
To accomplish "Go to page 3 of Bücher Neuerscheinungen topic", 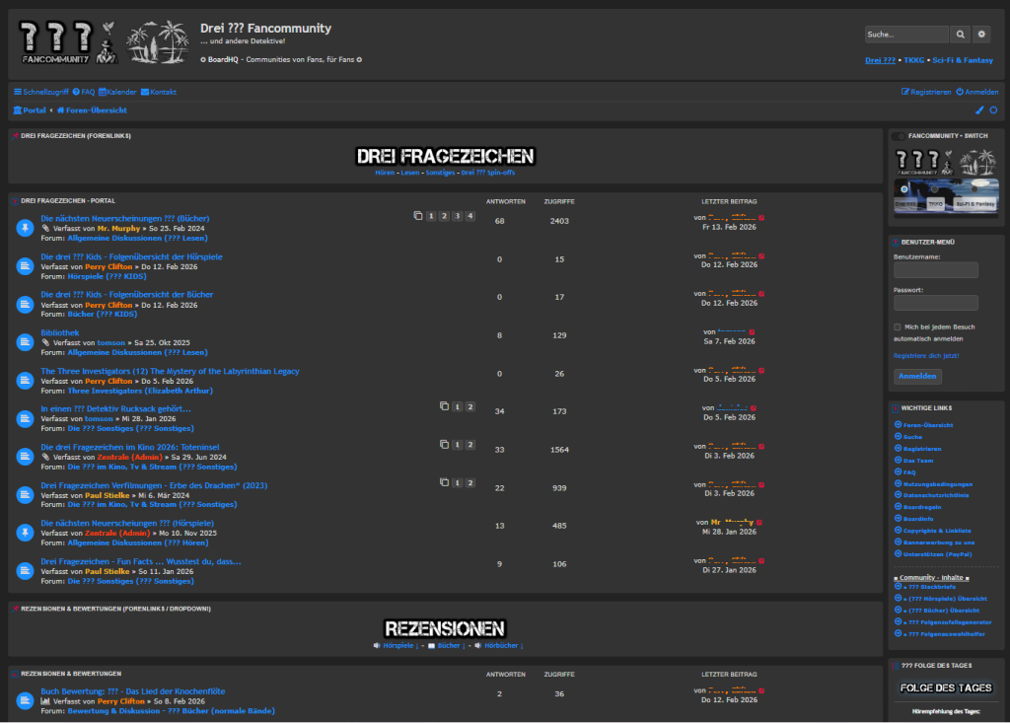I will click(x=458, y=216).
